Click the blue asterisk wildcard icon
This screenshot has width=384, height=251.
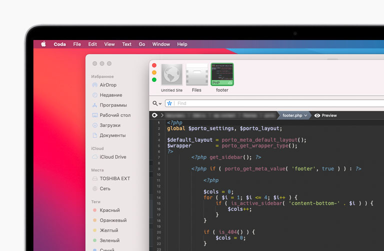[169, 103]
